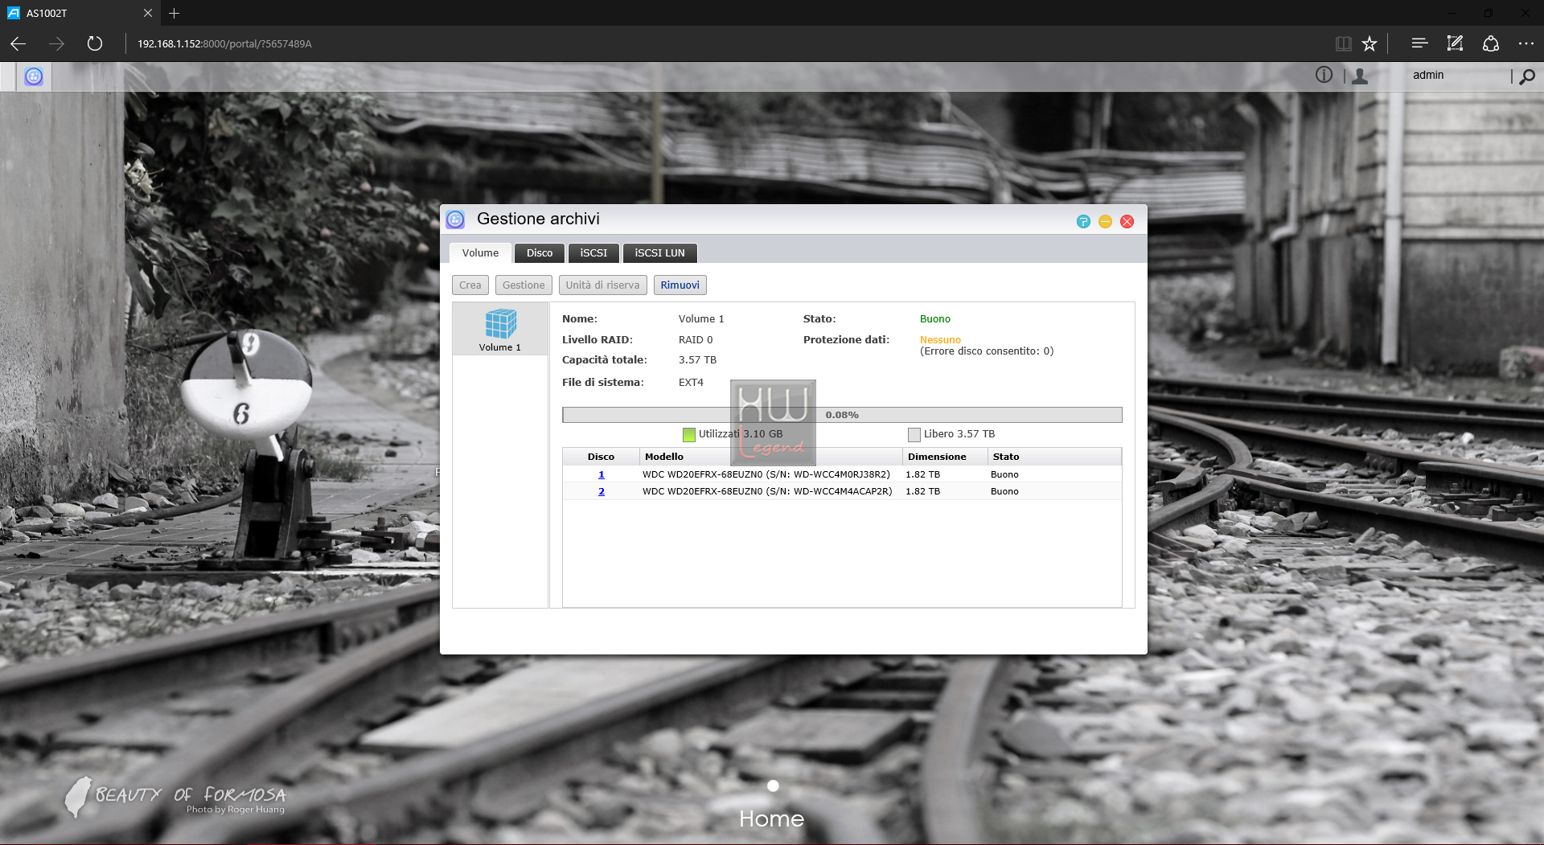Click the Unità di riserva button

(602, 285)
